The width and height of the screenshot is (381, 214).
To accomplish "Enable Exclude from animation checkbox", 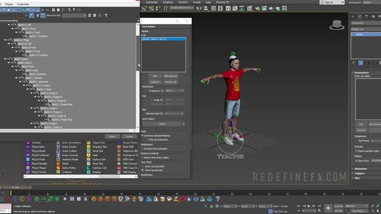I will 143,149.
